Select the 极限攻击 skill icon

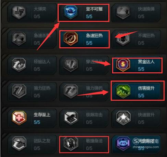(x=71, y=118)
